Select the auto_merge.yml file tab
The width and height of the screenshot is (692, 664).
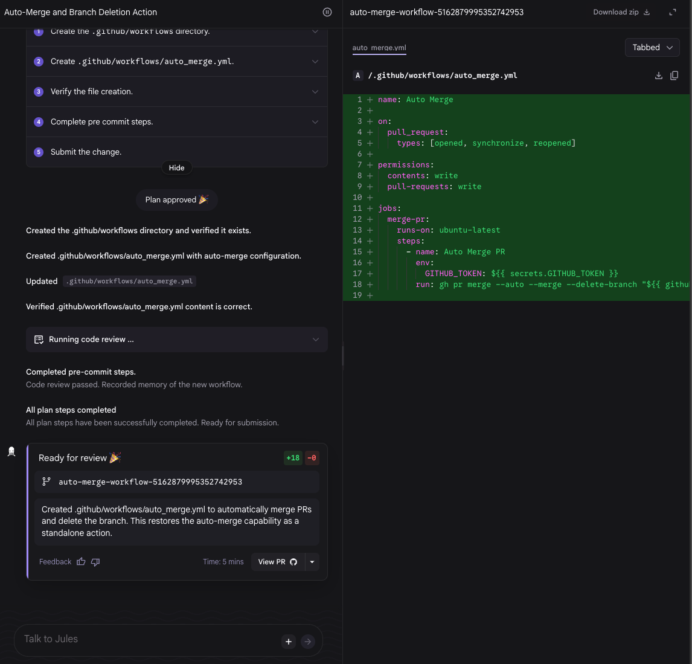(x=379, y=48)
